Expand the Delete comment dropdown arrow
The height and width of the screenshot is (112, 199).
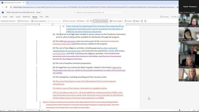(85, 21)
